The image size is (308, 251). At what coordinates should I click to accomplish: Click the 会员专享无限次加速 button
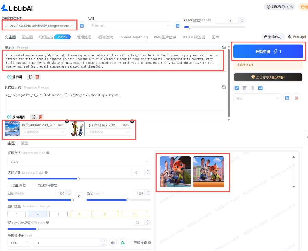(268, 77)
